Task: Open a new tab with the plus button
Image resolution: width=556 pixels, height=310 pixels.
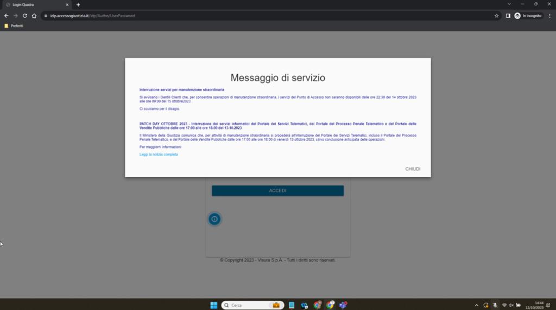Action: [78, 4]
